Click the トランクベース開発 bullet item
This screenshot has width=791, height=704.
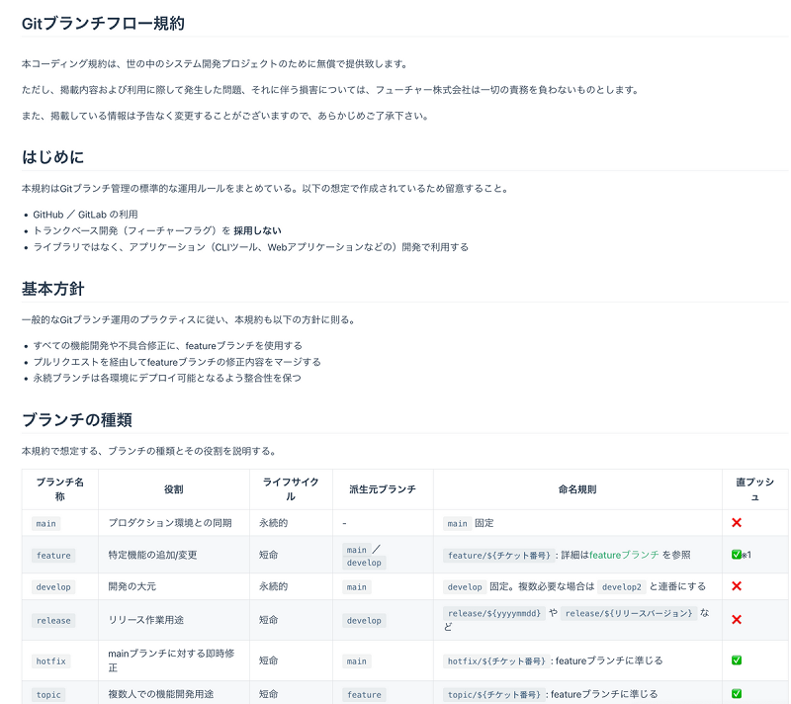click(157, 230)
